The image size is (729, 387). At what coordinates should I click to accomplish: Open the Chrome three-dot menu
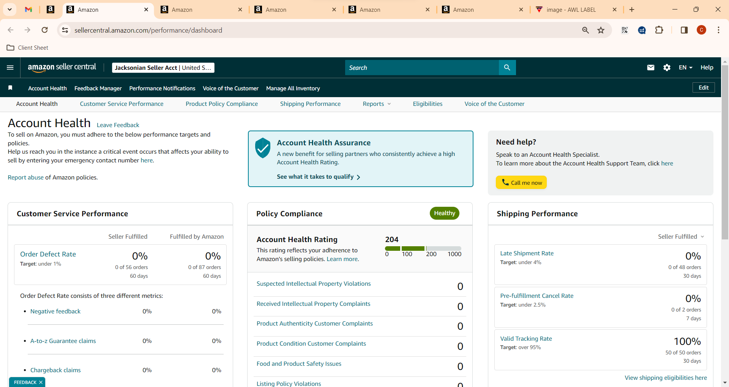pos(718,30)
